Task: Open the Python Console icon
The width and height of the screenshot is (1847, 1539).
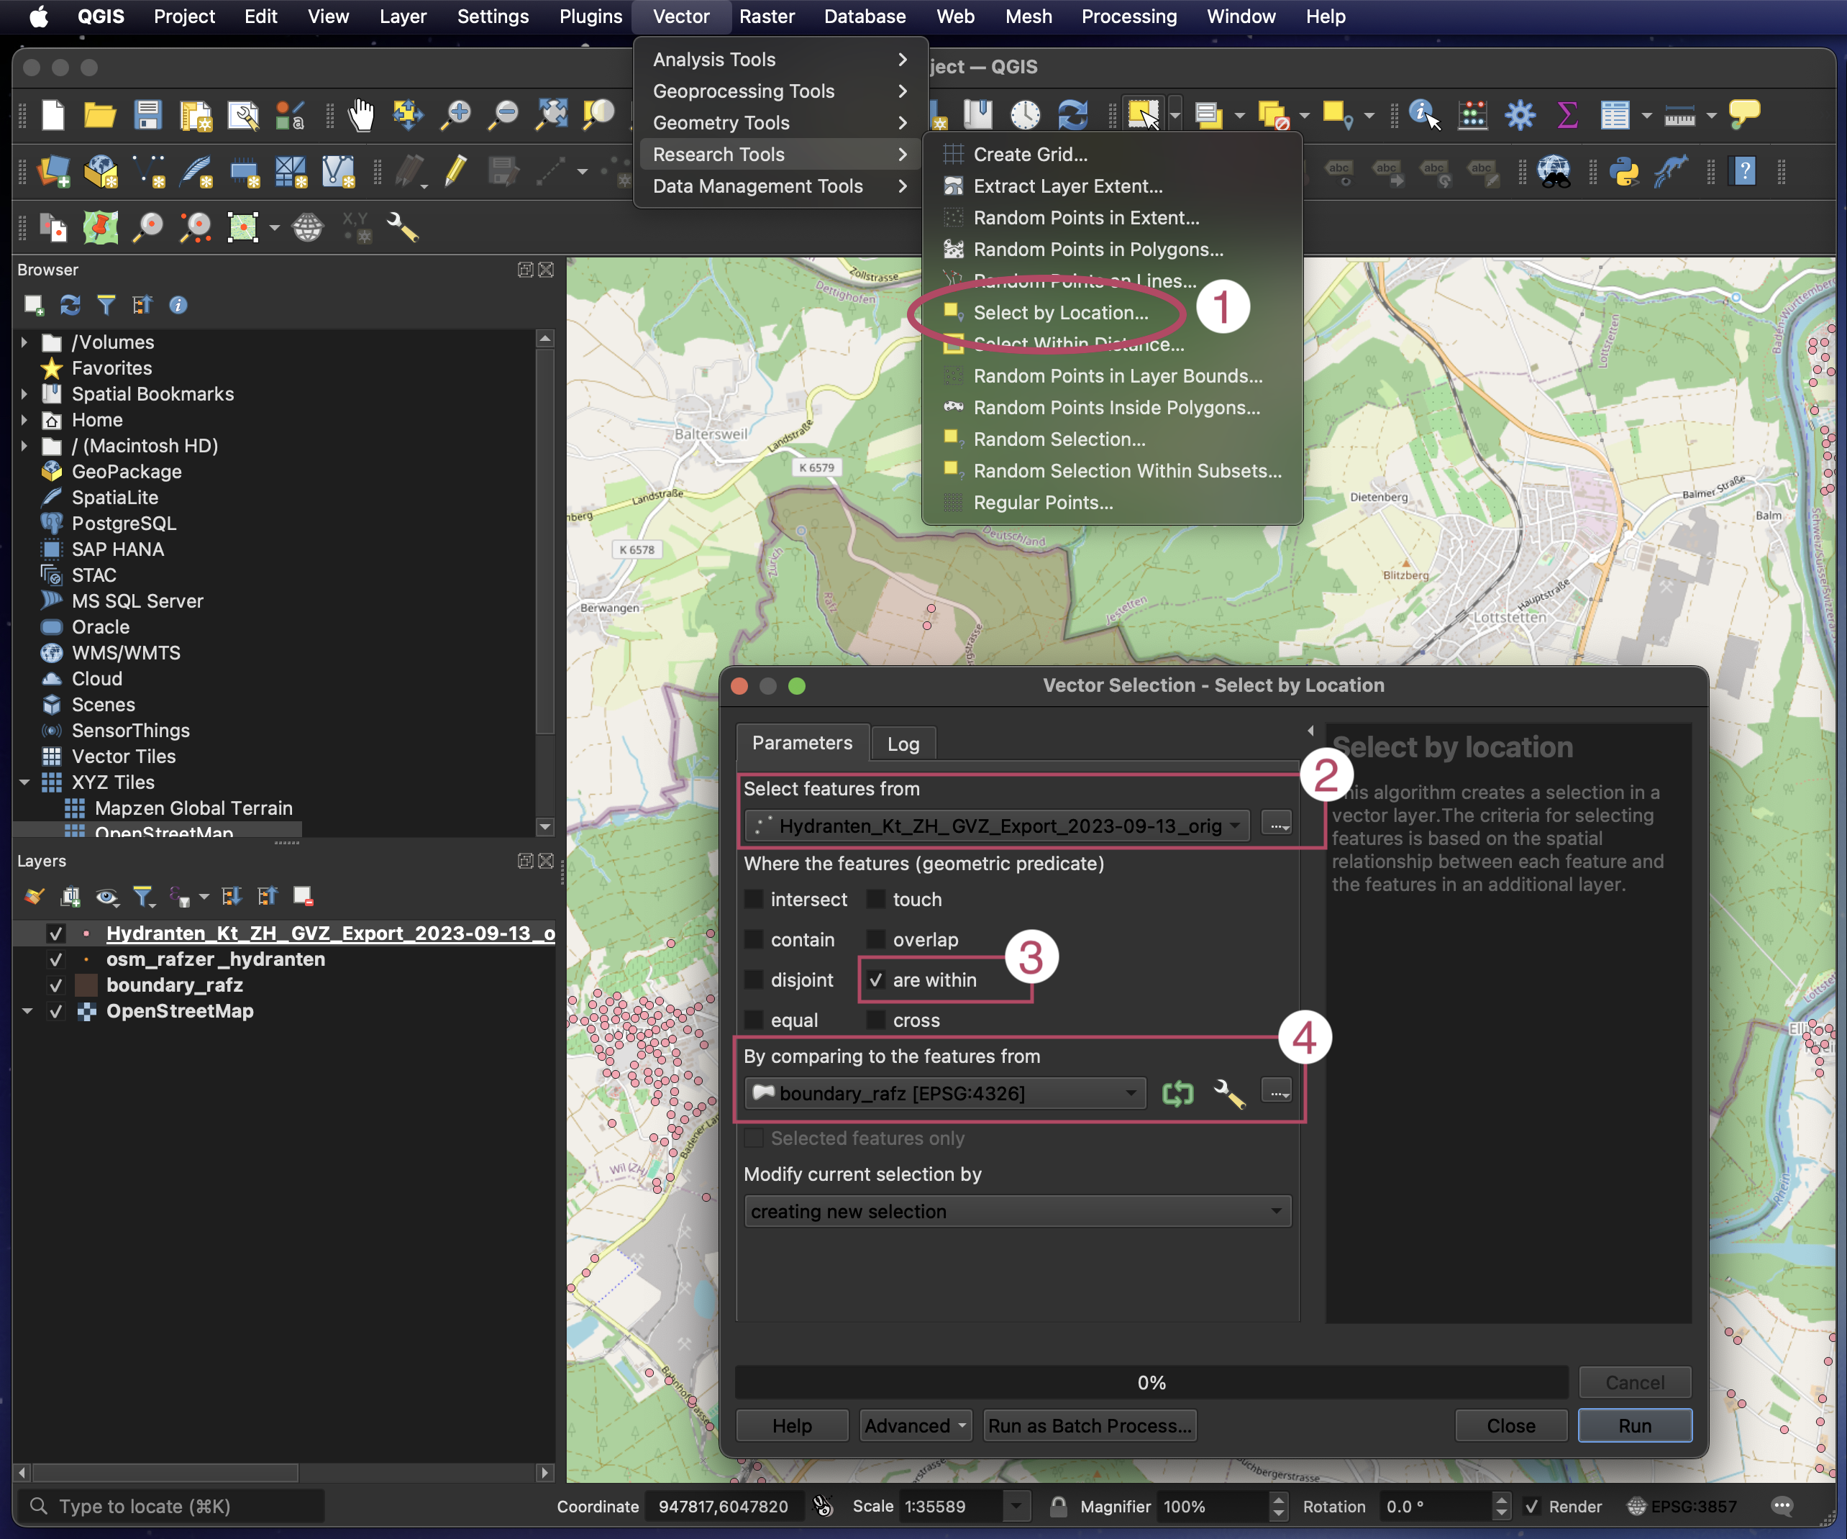Action: [1623, 170]
